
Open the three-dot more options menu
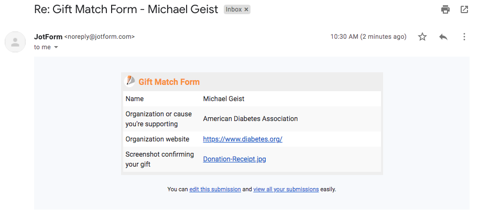coord(464,37)
